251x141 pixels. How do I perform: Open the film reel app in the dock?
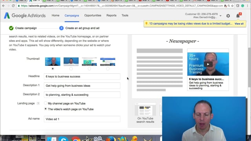pos(98,139)
